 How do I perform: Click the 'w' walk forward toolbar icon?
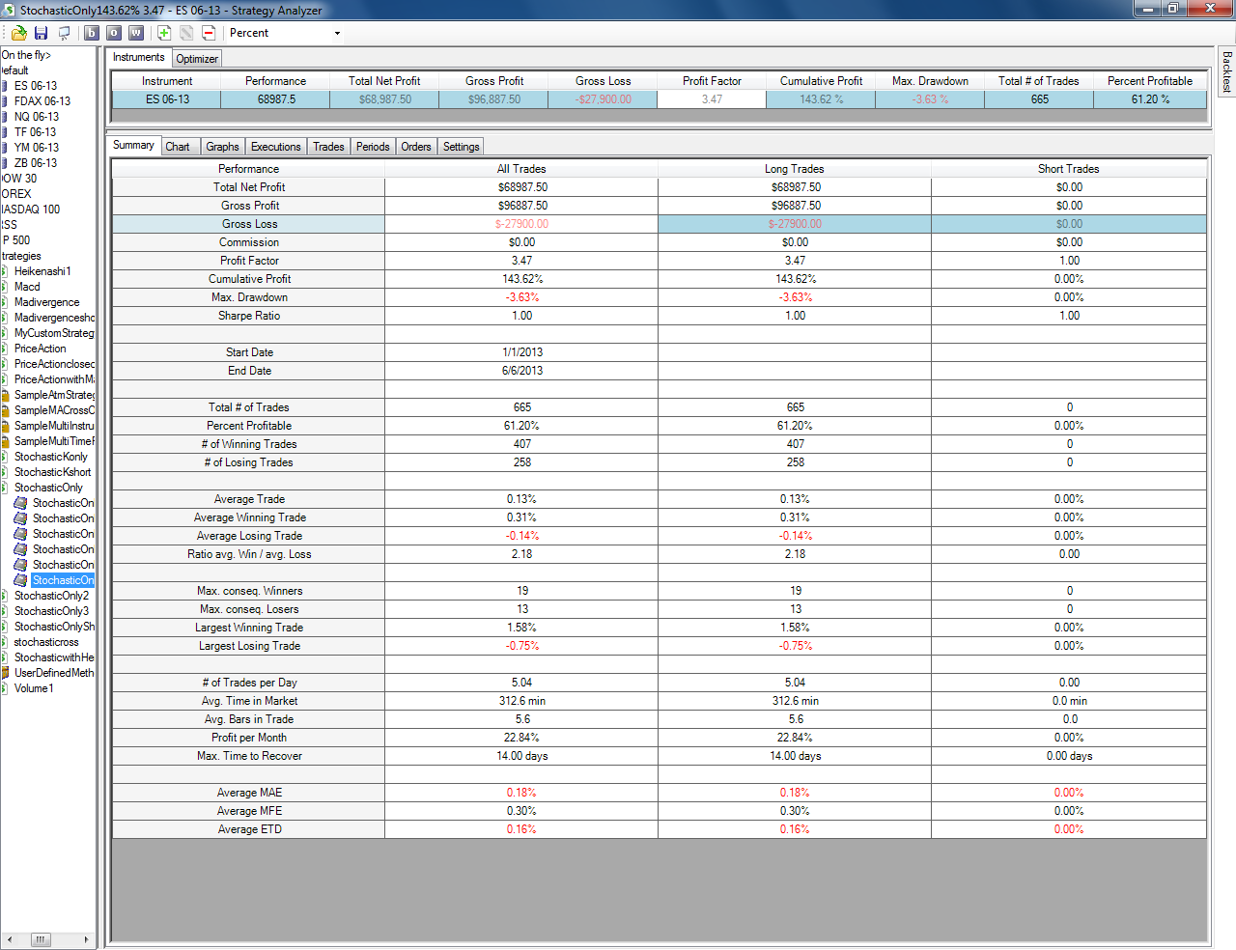click(x=136, y=33)
